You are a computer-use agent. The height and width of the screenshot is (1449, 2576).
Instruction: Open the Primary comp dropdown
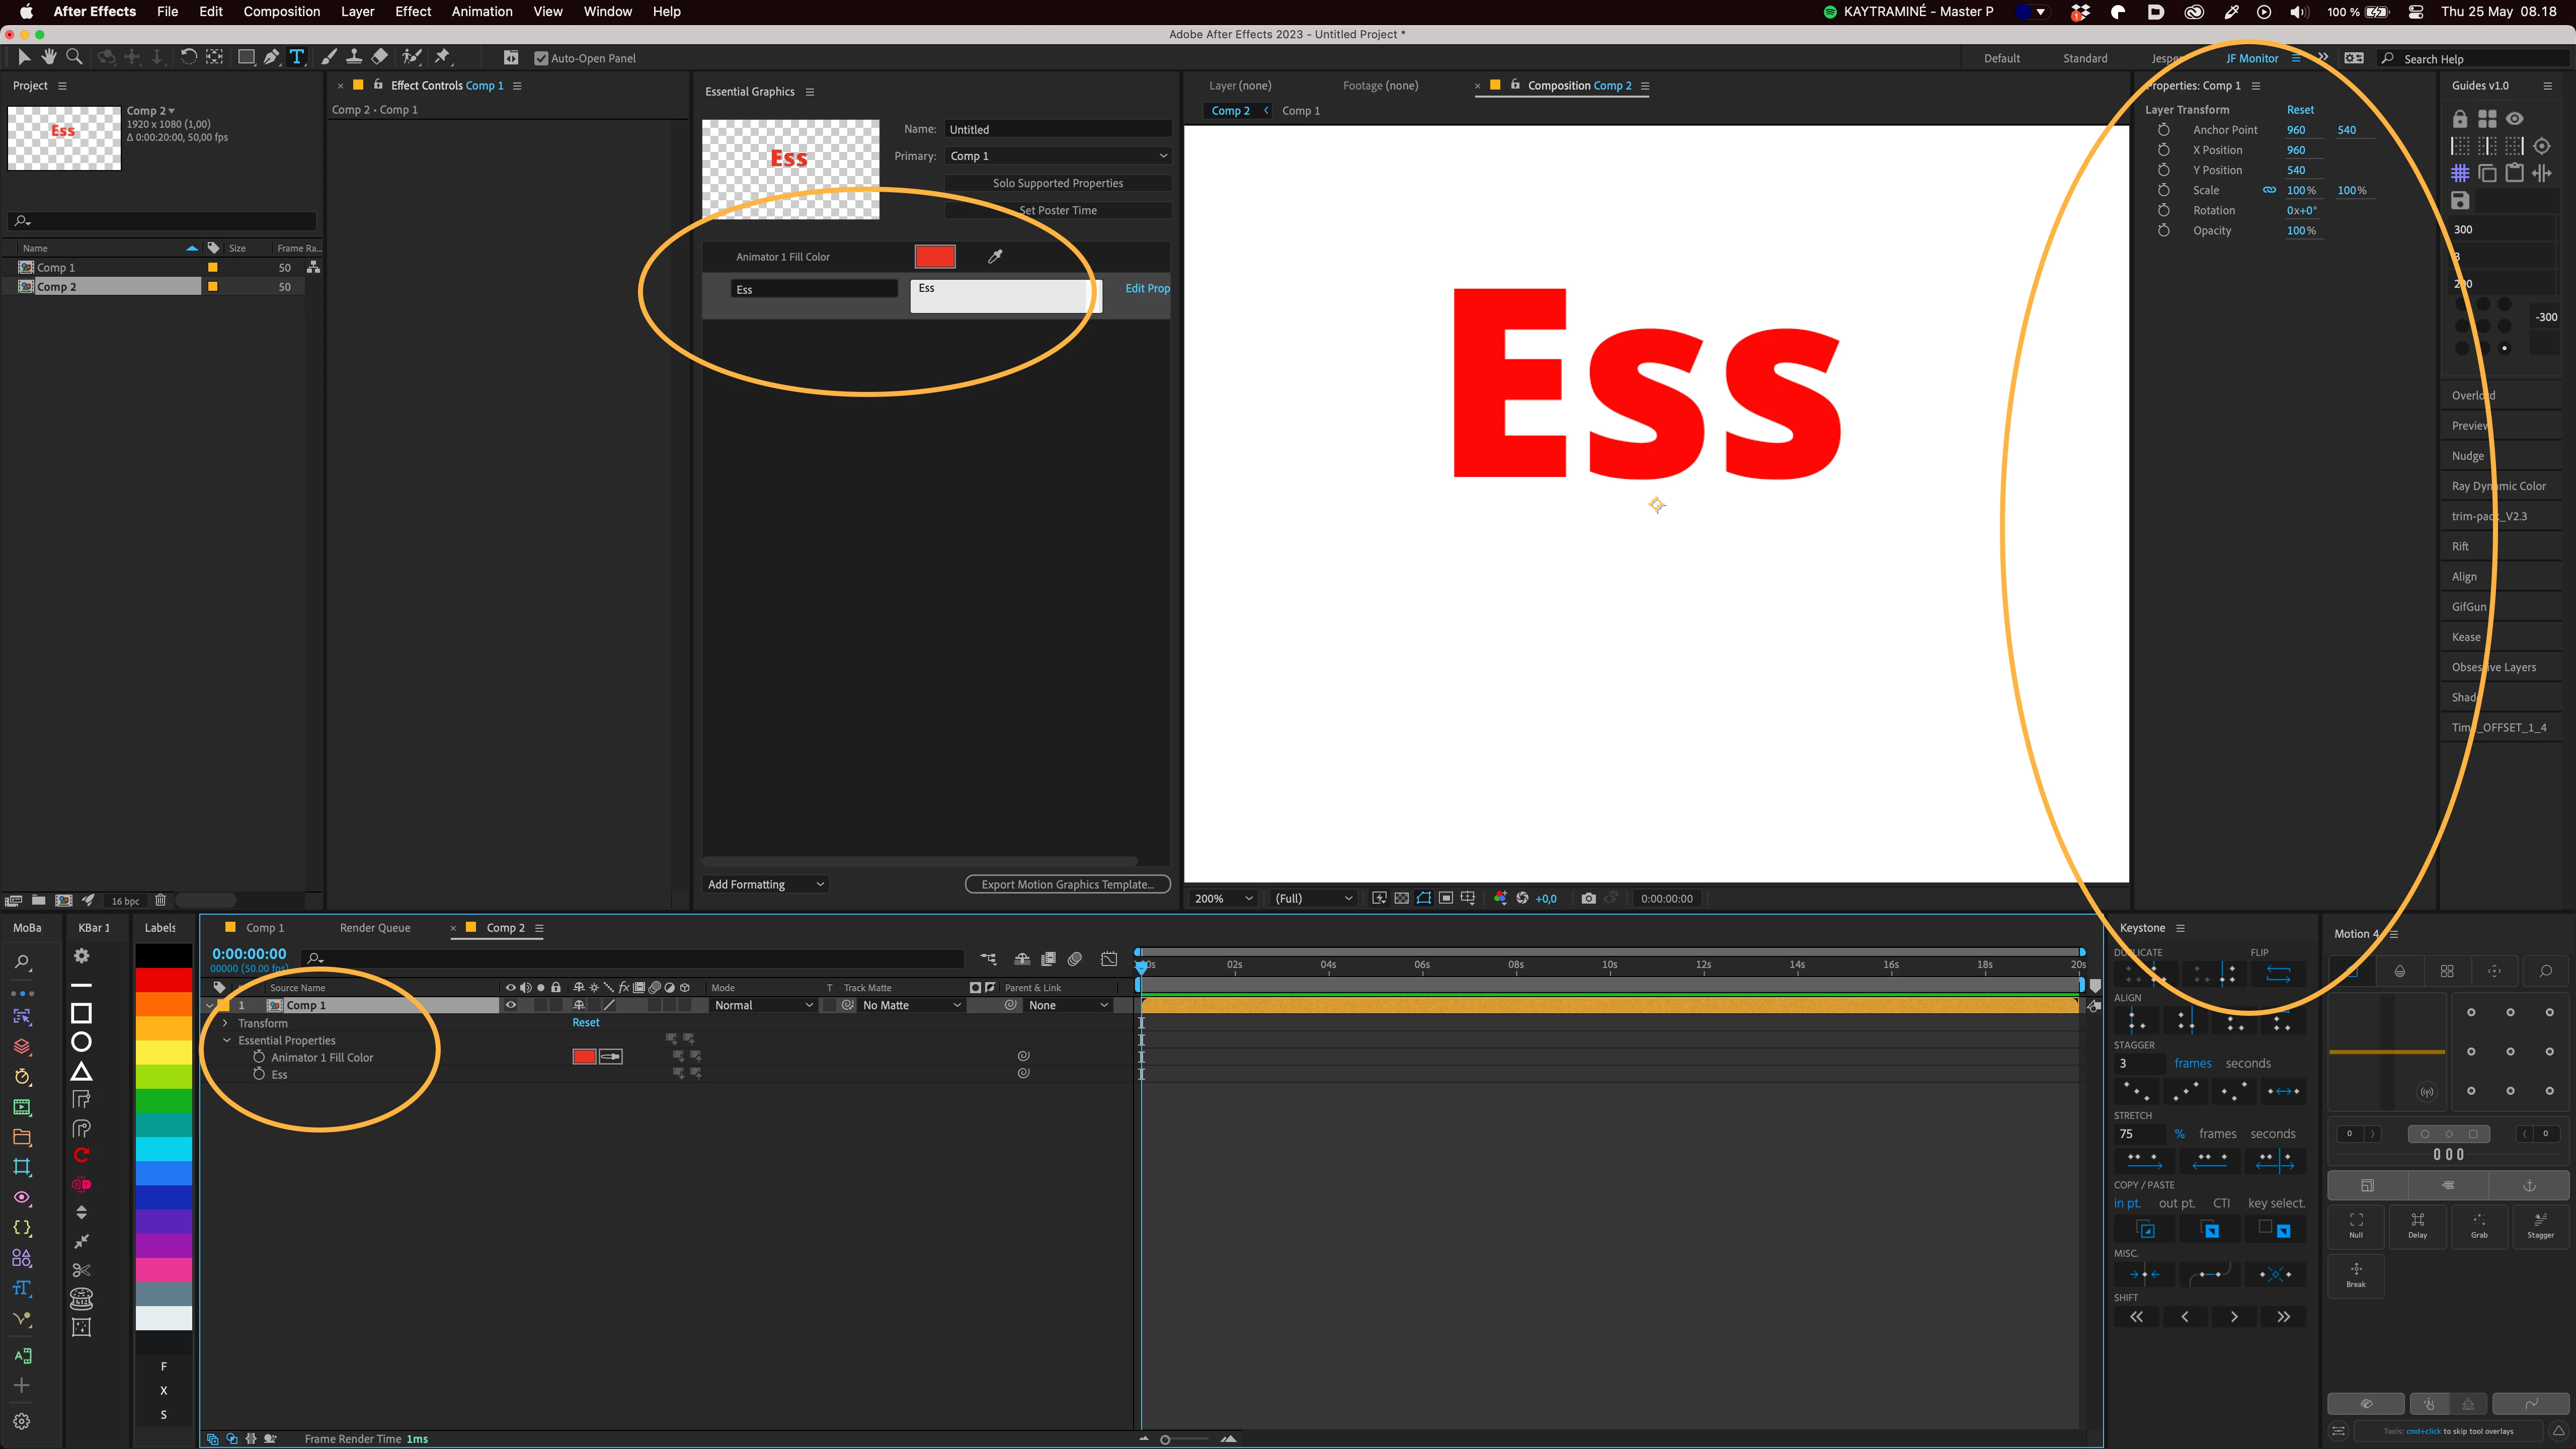point(1058,156)
